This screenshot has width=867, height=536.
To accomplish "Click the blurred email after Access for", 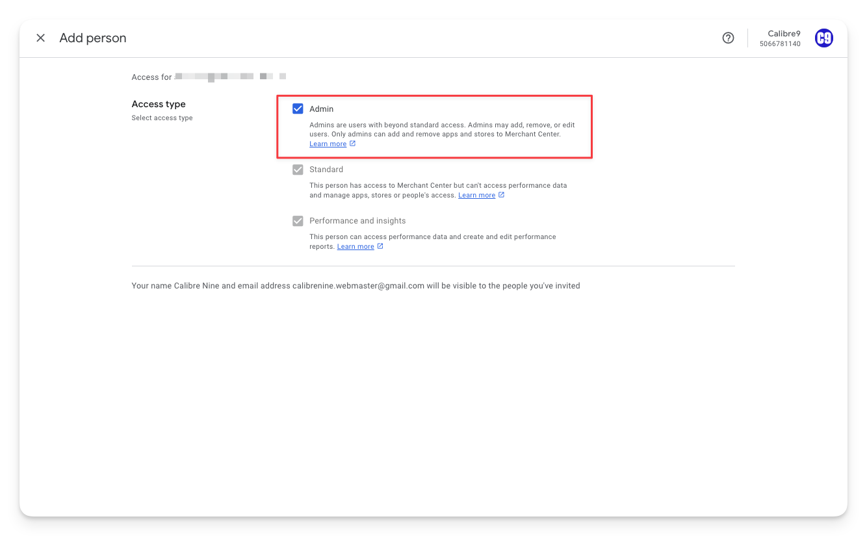I will [x=230, y=77].
